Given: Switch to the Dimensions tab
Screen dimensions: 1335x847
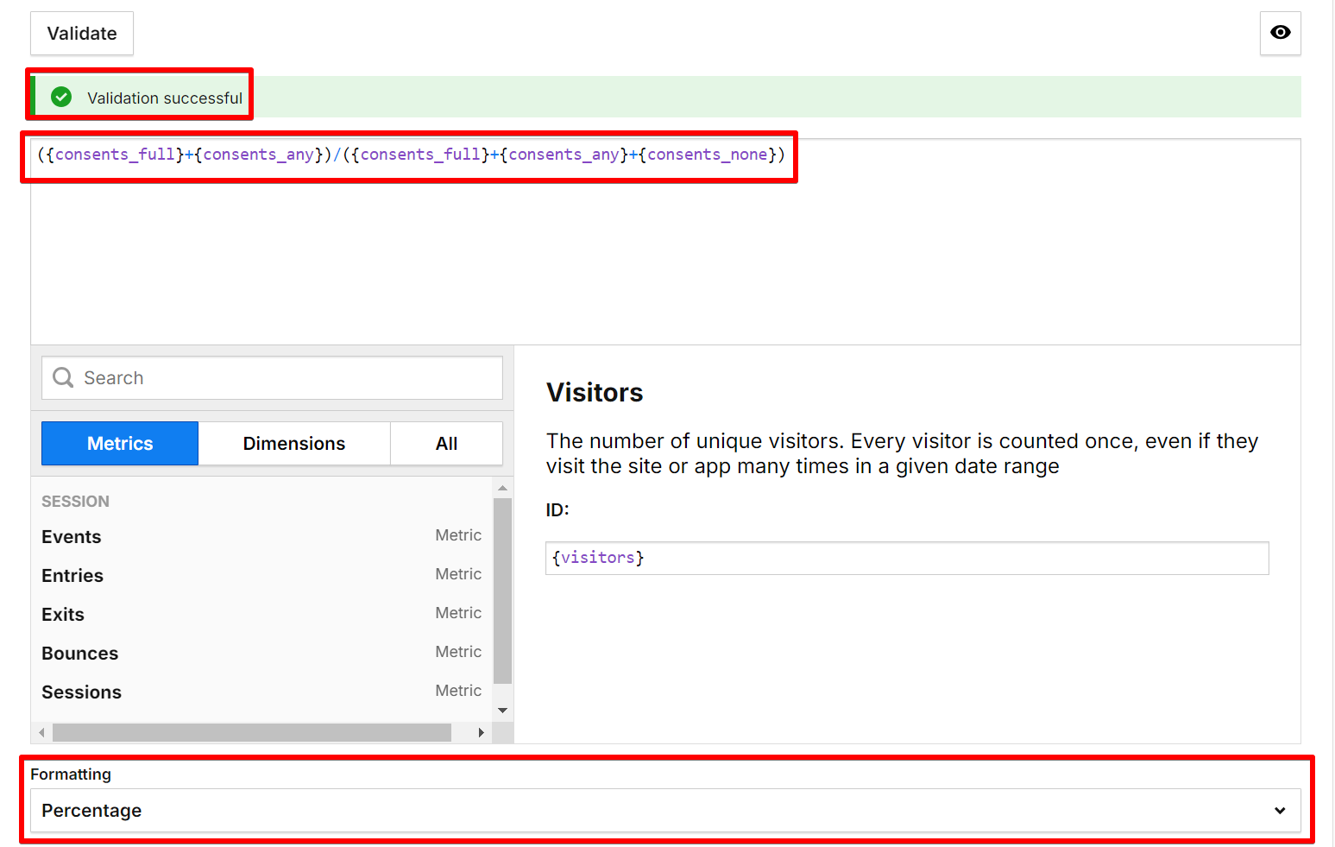Looking at the screenshot, I should click(293, 443).
